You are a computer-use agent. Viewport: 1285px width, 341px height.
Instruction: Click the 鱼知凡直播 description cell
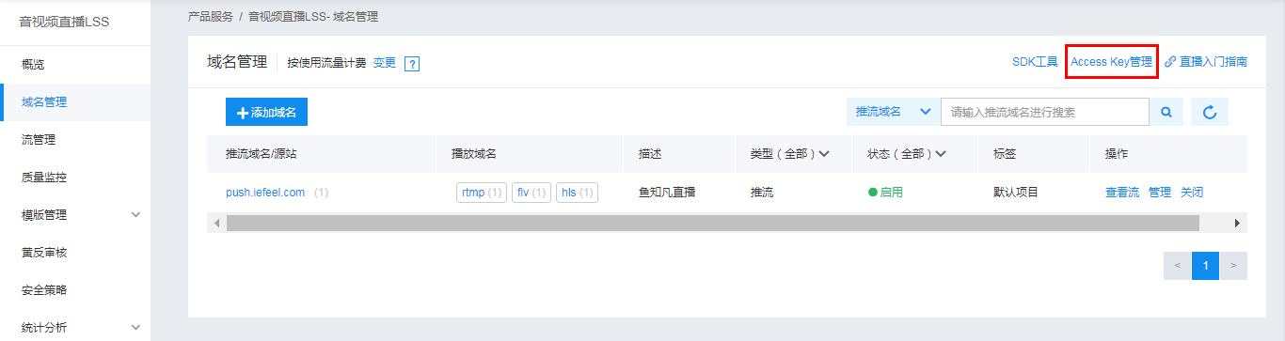(x=667, y=193)
